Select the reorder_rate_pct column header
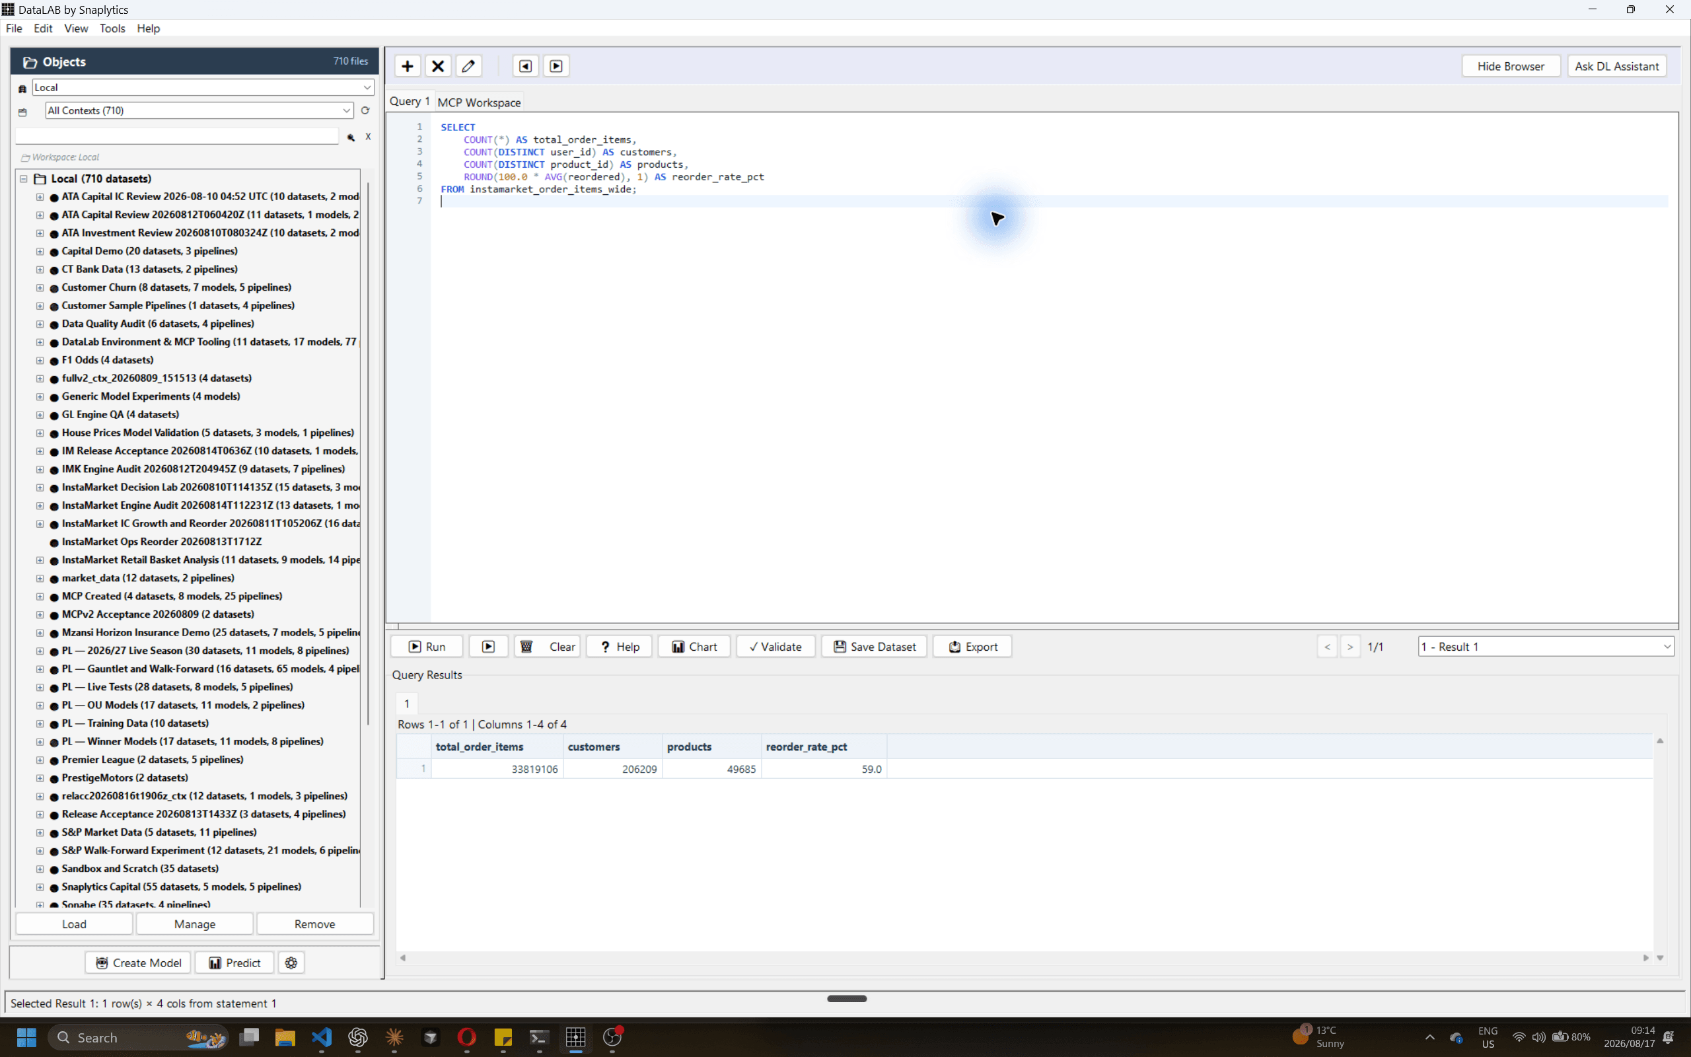Image resolution: width=1691 pixels, height=1057 pixels. [823, 747]
